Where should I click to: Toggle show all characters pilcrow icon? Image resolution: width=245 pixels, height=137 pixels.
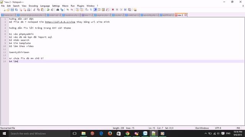(x=91, y=10)
